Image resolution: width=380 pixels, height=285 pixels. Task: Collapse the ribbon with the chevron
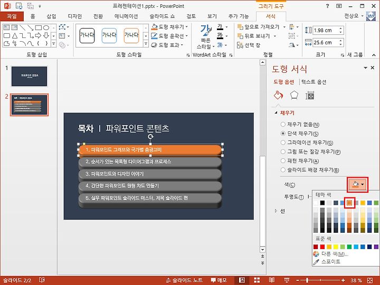[374, 55]
